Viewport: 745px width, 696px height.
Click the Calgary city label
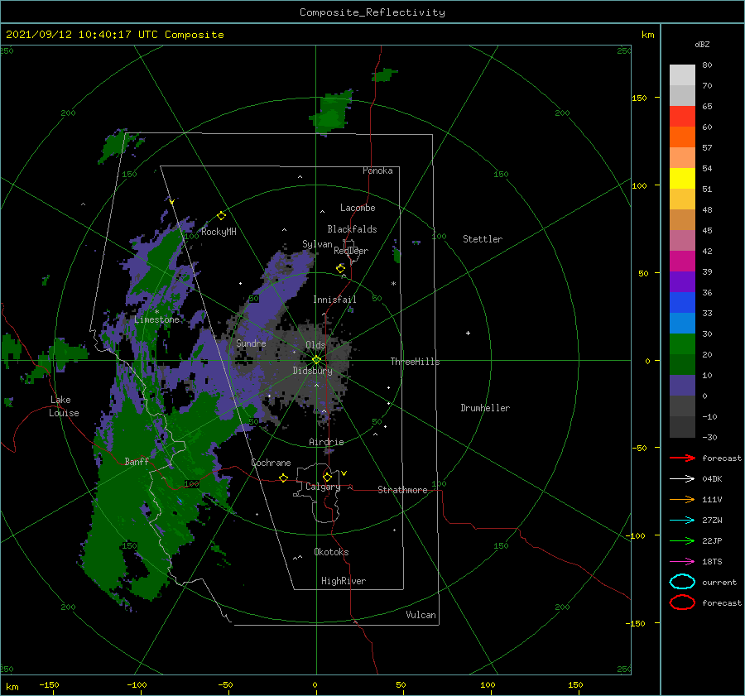(323, 487)
